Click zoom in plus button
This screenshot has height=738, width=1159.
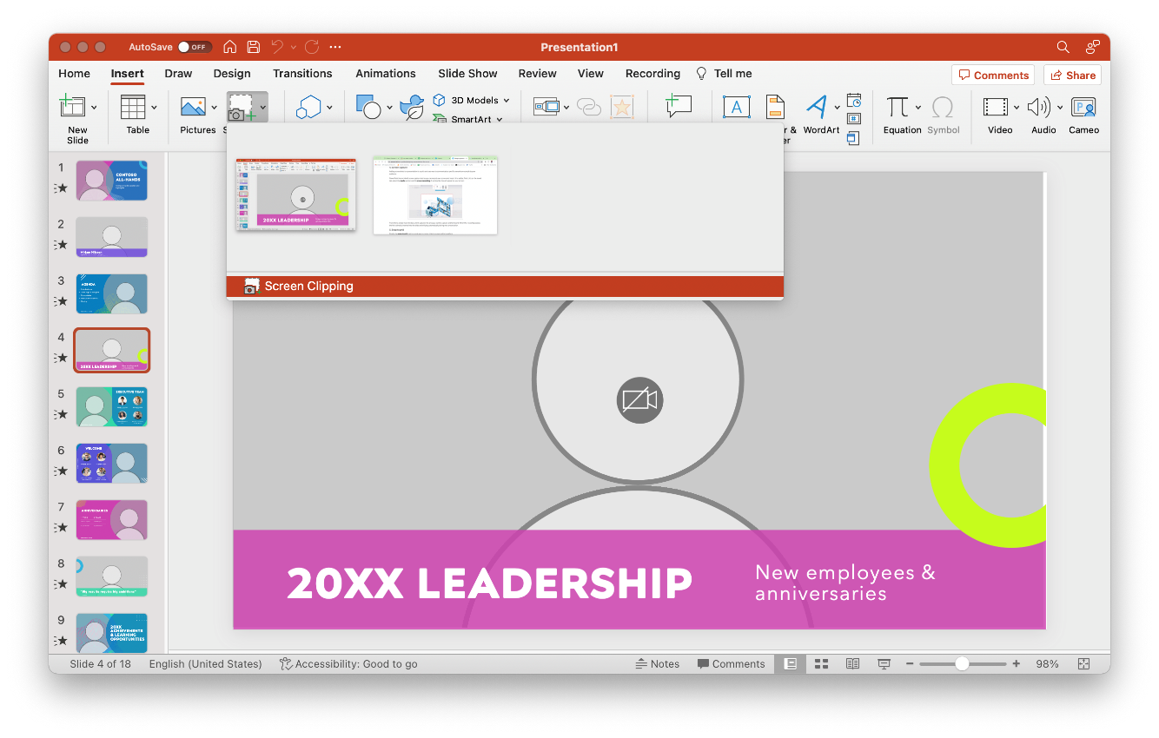(x=1016, y=663)
